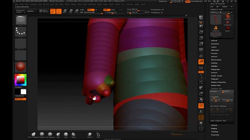250x140 pixels.
Task: Toggle the Rgb channel button
Action: click(x=91, y=10)
